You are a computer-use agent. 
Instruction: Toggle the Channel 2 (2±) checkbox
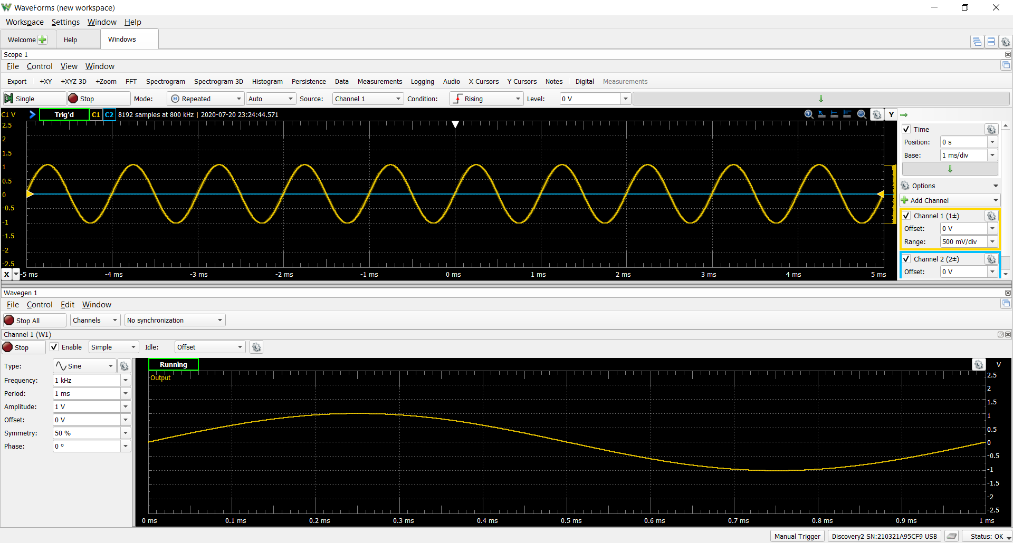point(906,259)
